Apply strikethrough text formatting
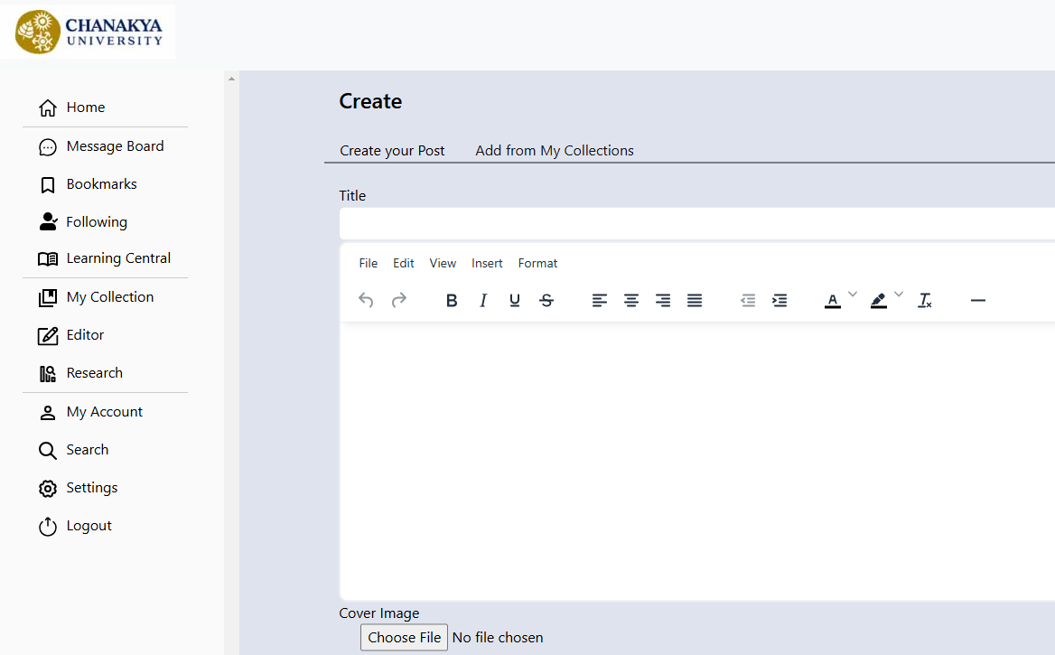 coord(546,301)
